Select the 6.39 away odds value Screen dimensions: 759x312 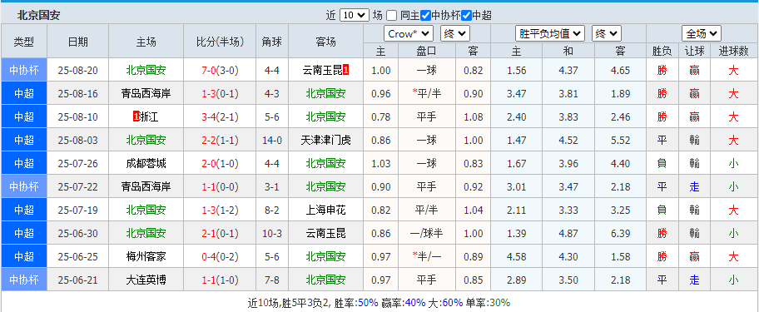point(620,233)
